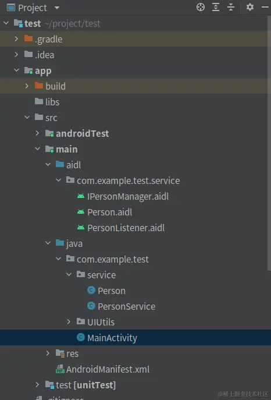
Task: Expand the build folder chevron
Action: 27,86
